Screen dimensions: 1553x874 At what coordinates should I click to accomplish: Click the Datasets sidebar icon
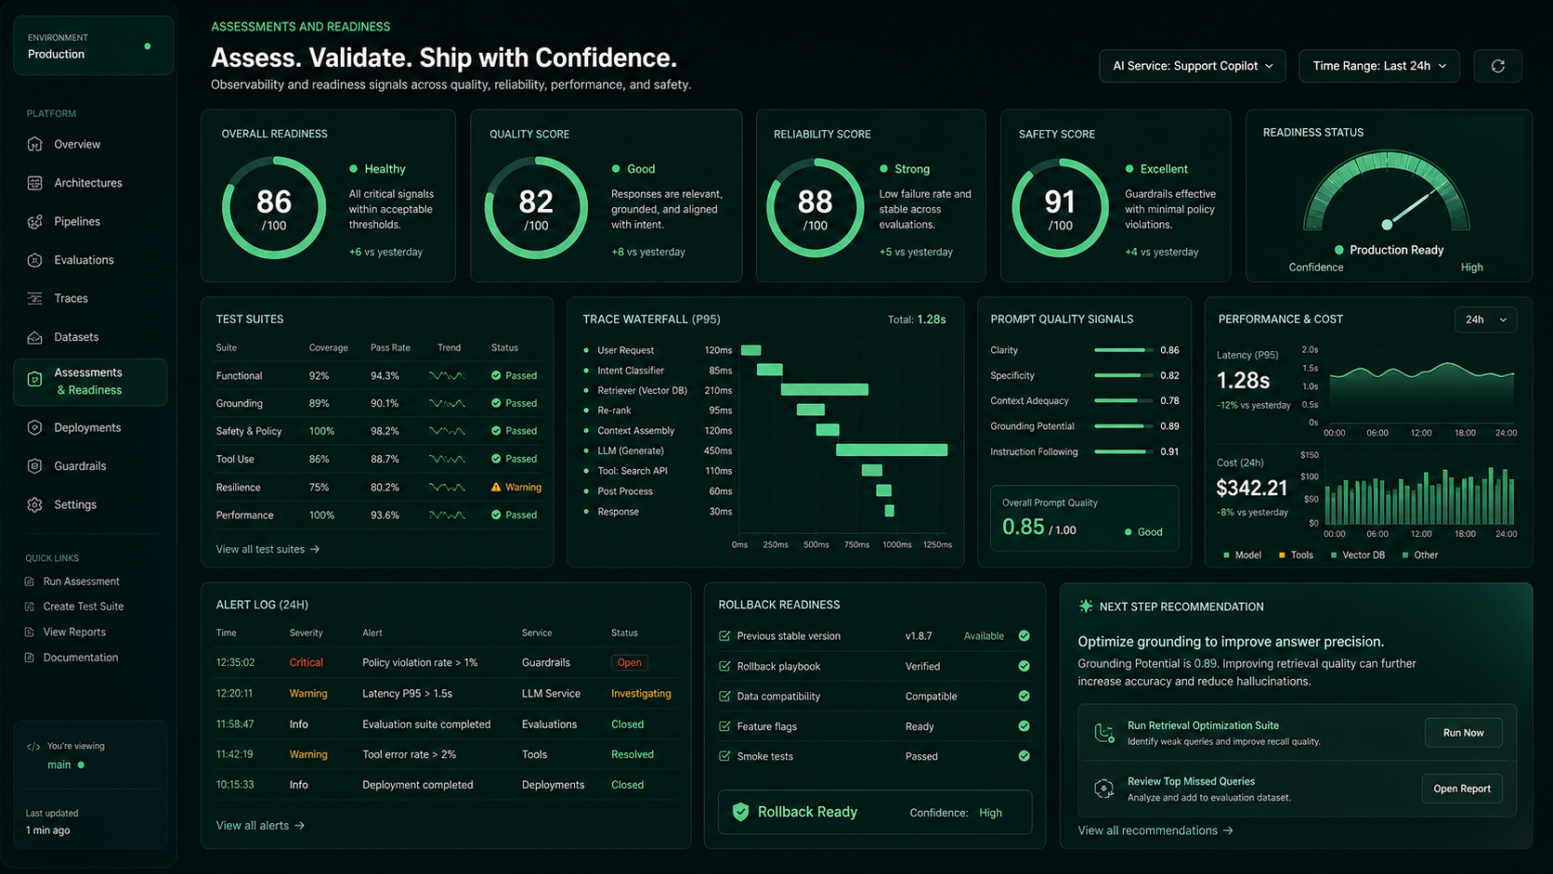point(35,337)
